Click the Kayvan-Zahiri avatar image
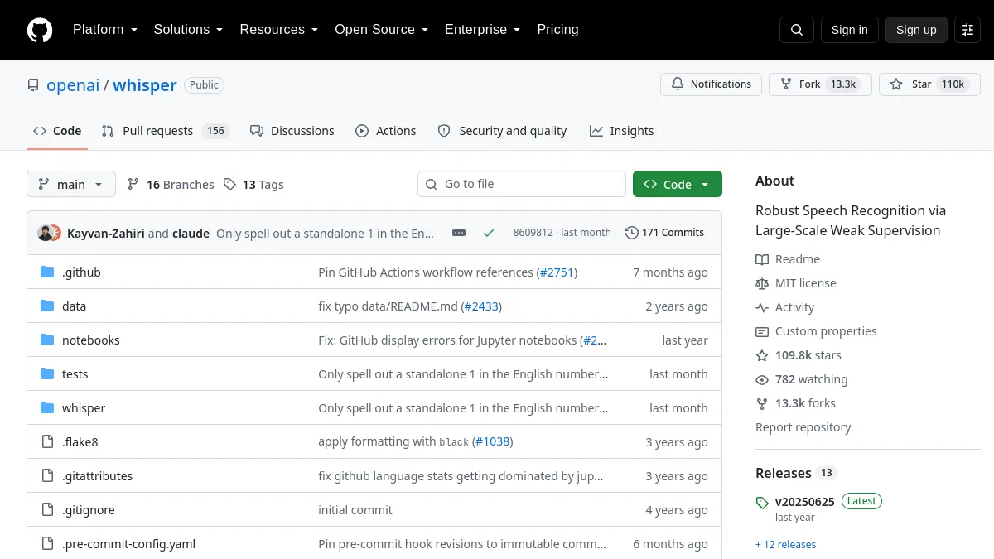This screenshot has height=559, width=994. [x=45, y=233]
